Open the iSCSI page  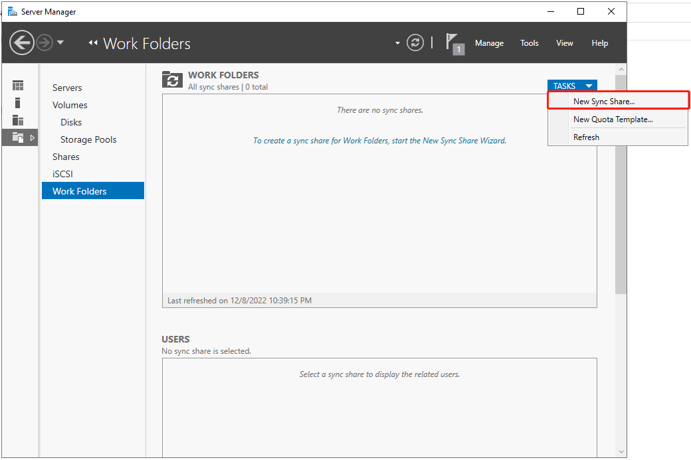click(x=62, y=174)
